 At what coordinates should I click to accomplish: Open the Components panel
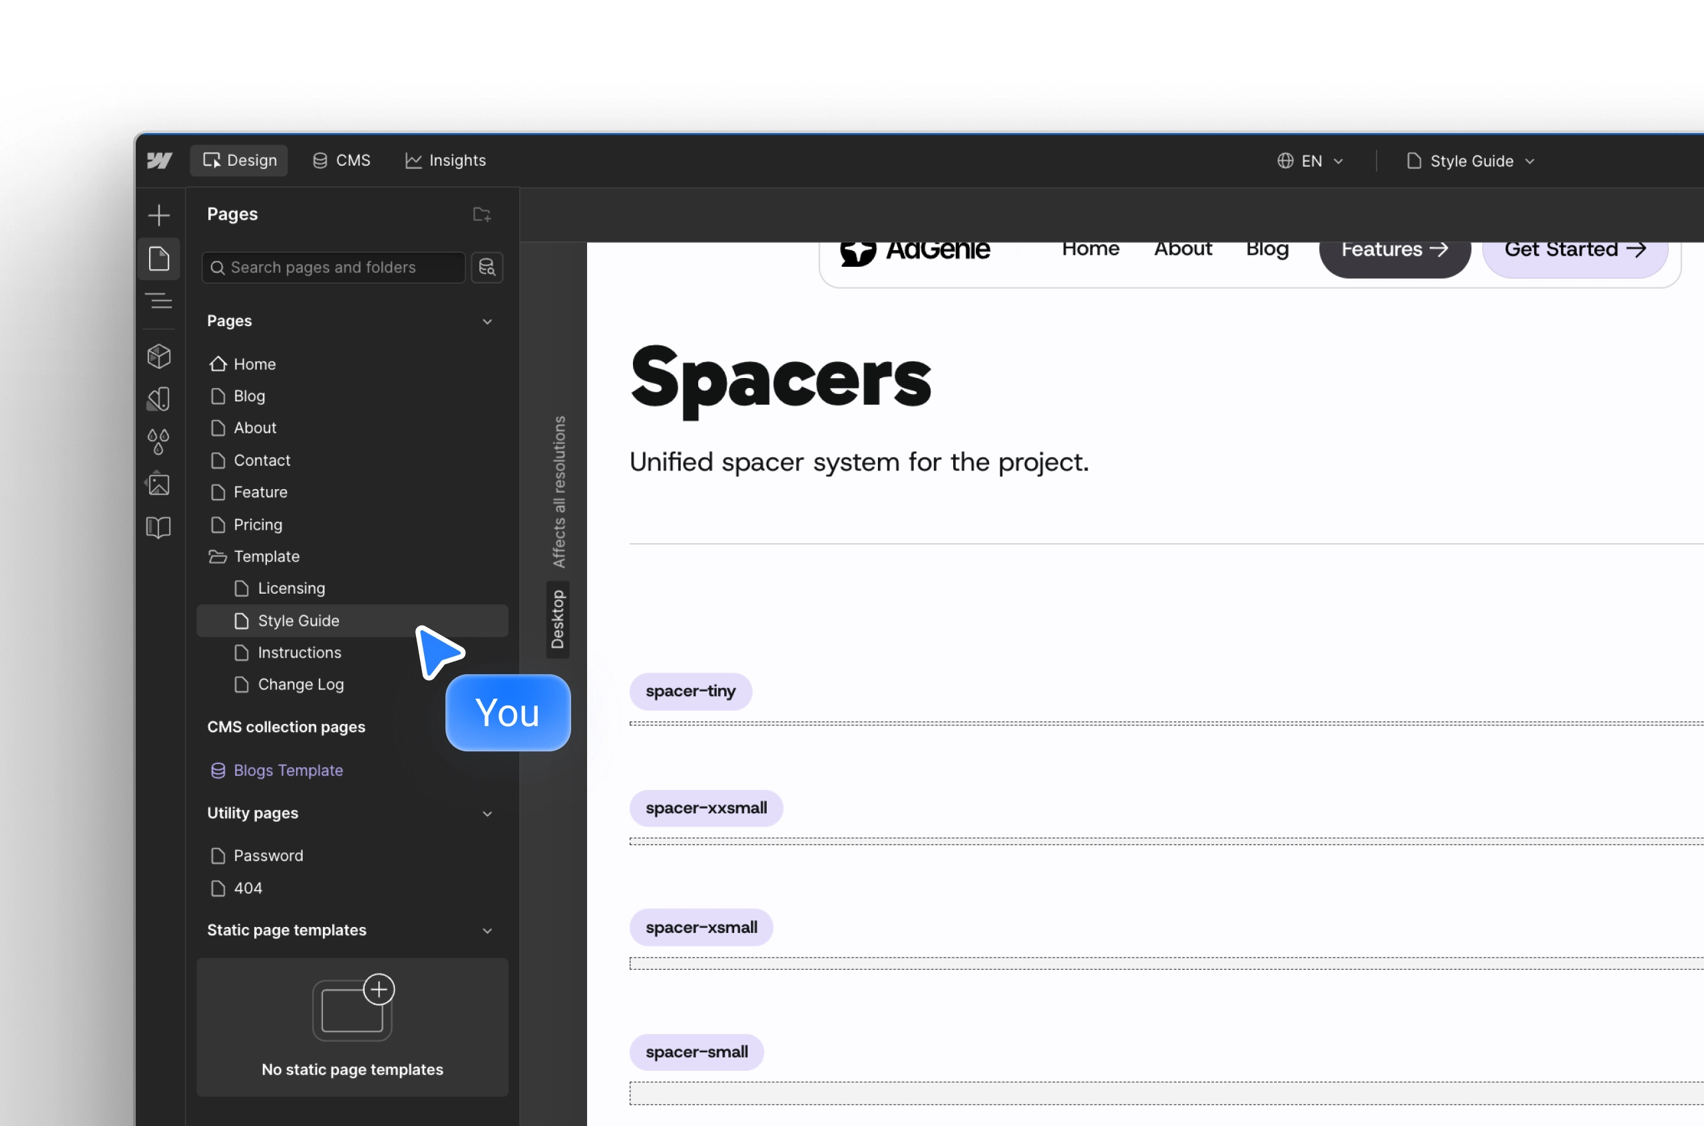coord(158,355)
